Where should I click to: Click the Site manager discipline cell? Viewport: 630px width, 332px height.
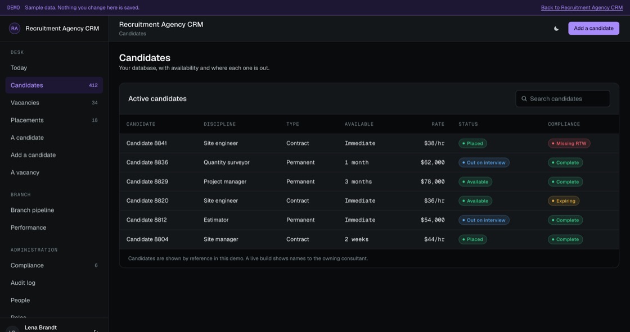(x=221, y=239)
